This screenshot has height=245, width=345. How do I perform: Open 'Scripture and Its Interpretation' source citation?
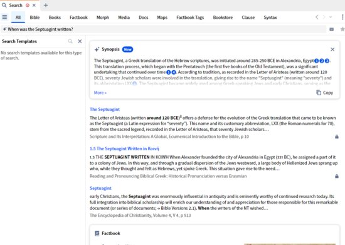169,137
